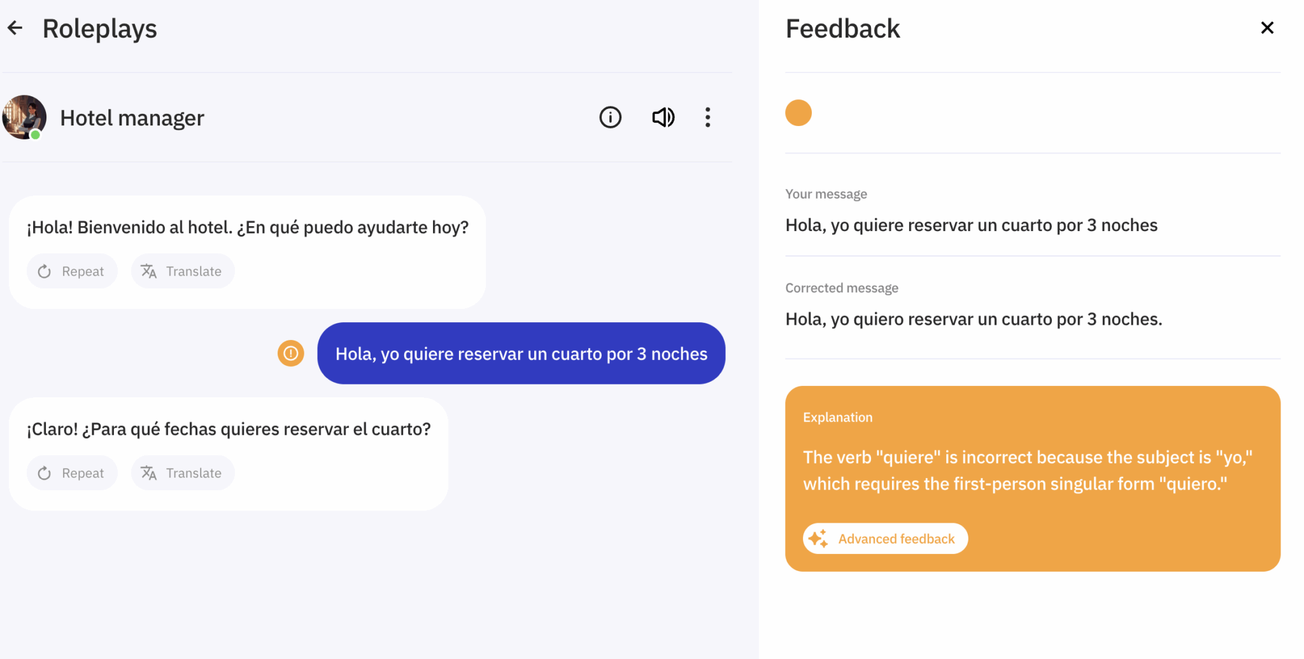The image size is (1304, 659).
Task: Translate the dates question message
Action: point(183,472)
